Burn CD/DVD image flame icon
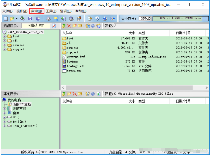The width and height of the screenshot is (211, 155). click(79, 19)
